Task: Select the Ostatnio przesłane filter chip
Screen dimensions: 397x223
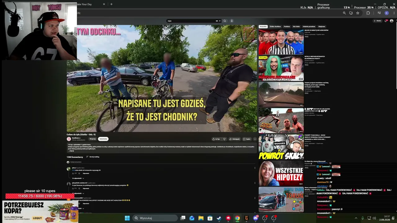Action: tap(309, 27)
